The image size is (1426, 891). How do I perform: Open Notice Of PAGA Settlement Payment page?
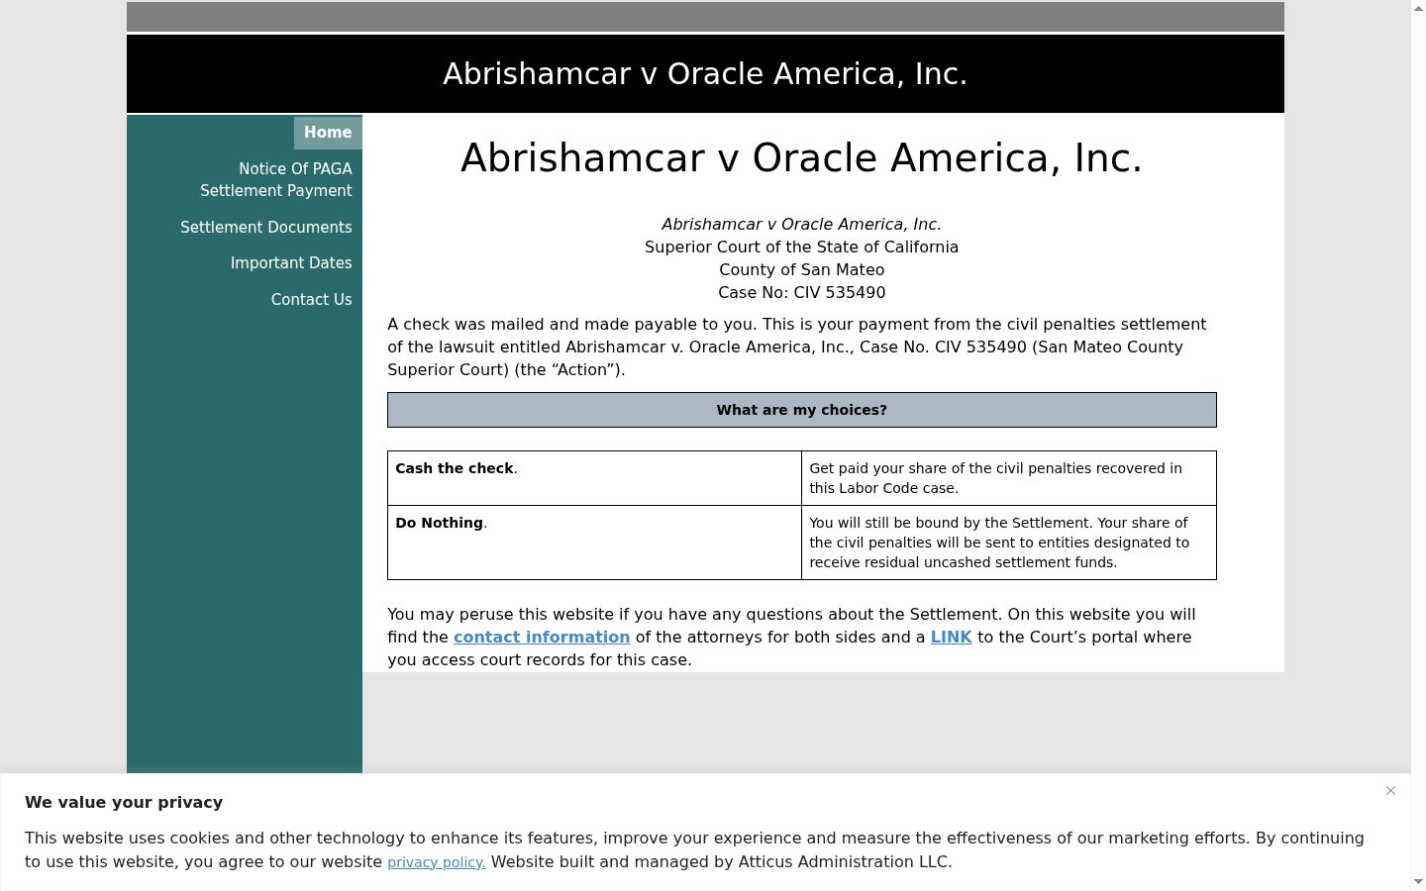tap(276, 179)
